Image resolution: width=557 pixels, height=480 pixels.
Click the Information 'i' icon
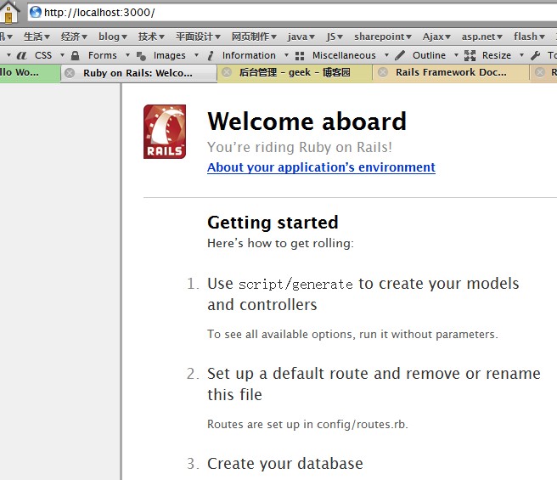(x=211, y=55)
